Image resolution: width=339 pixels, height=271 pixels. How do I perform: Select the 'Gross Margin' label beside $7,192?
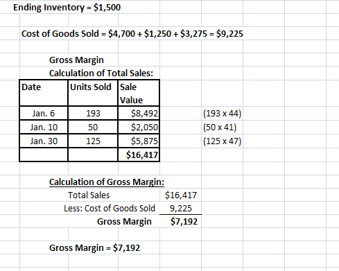(124, 222)
